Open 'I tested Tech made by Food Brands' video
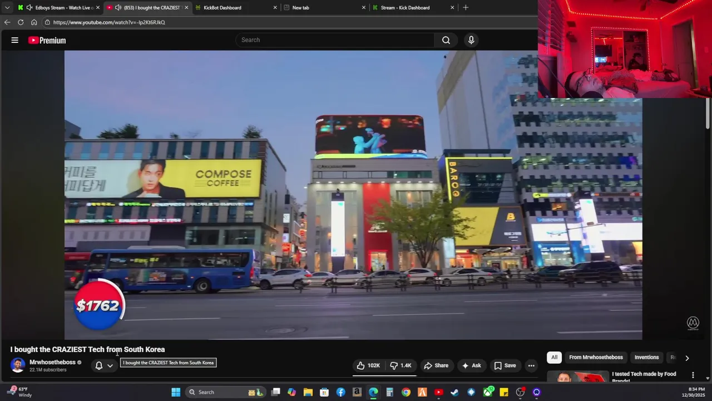The image size is (712, 401). 644,377
